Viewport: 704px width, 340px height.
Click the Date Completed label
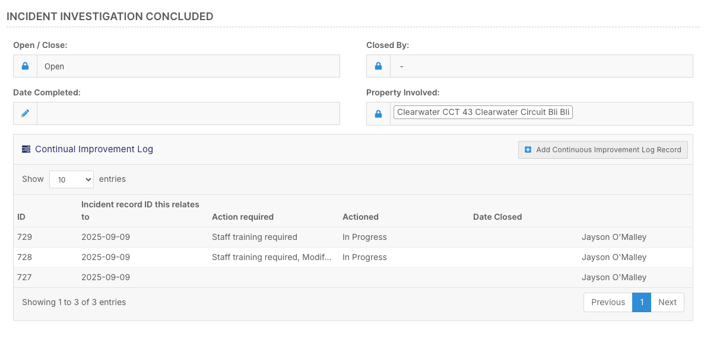point(47,93)
